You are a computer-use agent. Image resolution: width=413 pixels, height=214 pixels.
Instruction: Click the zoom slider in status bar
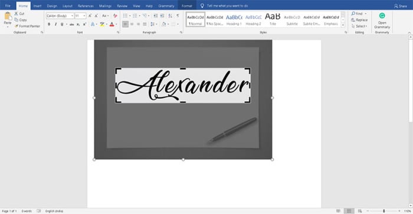(x=384, y=211)
